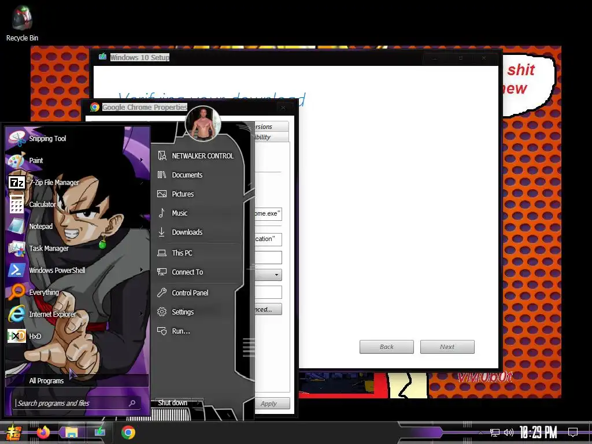Launch Paint from the start menu
Screen dimensions: 592x444
click(x=77, y=161)
